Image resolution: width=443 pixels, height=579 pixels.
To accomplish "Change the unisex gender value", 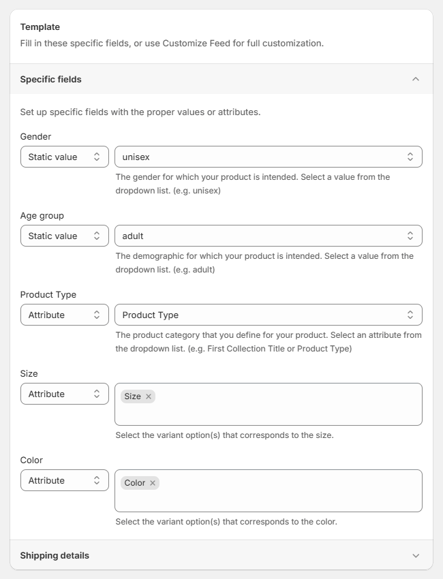I will point(269,156).
